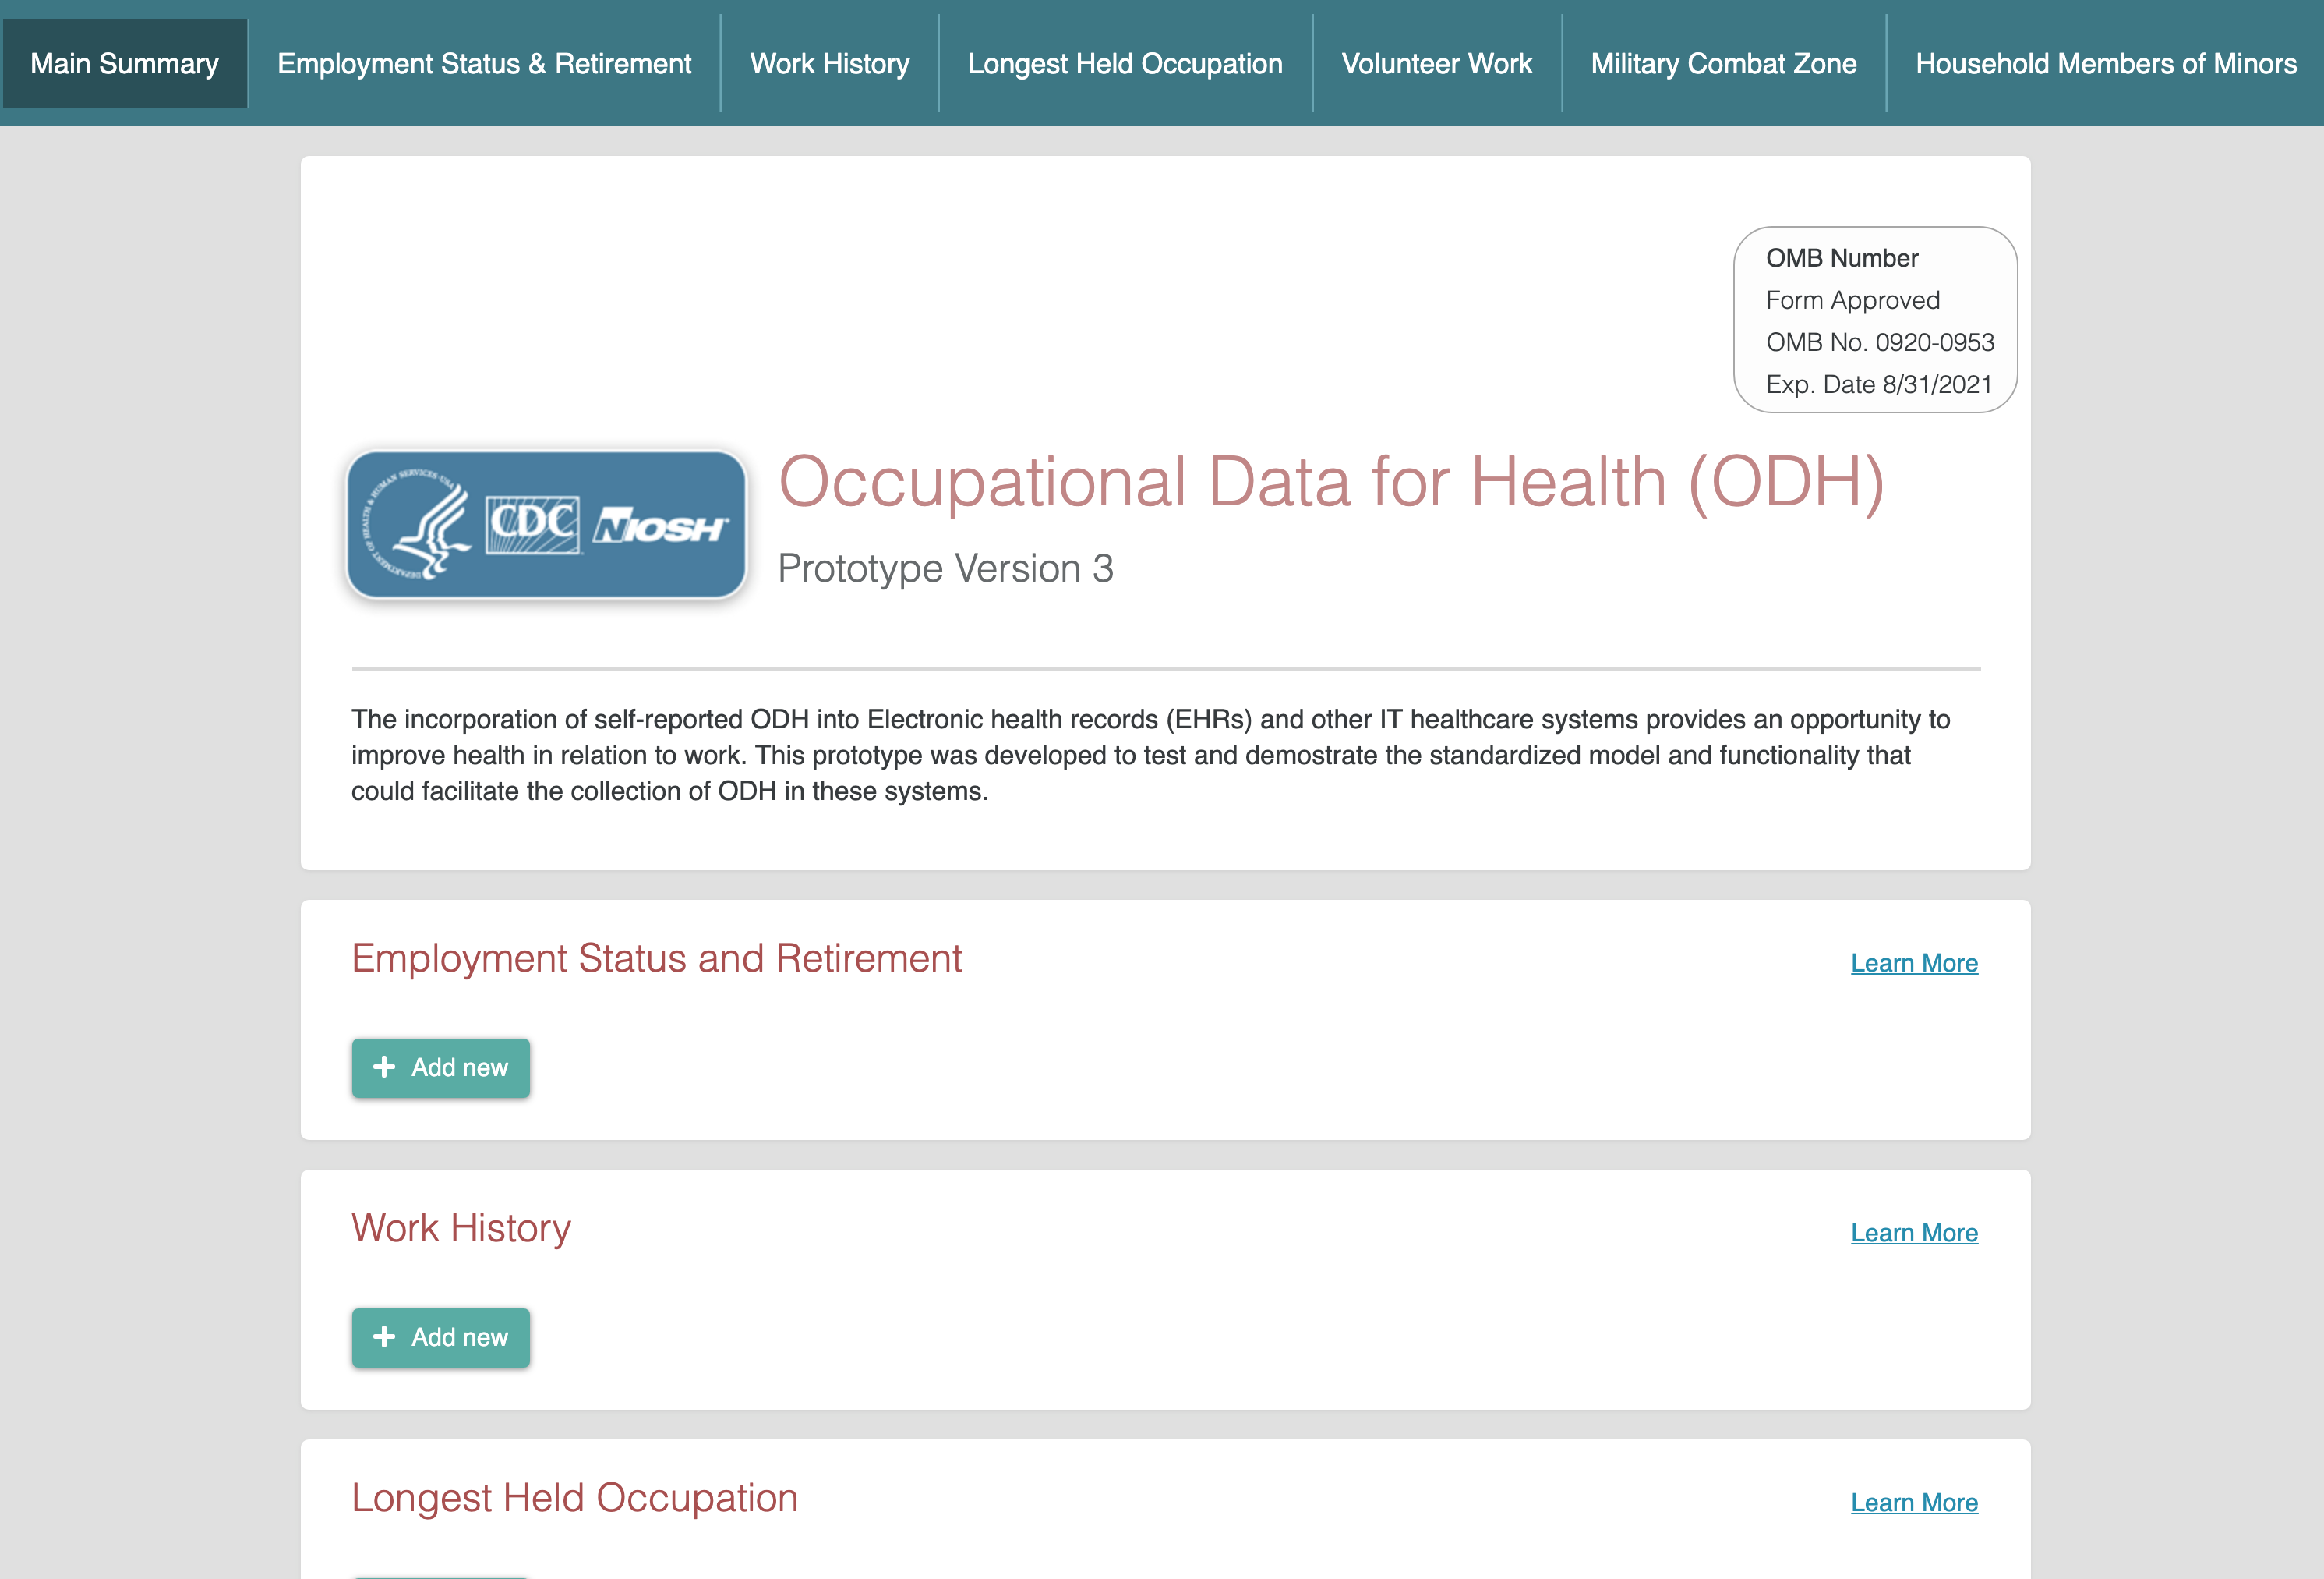
Task: Open Learn More link for Work History
Action: (1913, 1233)
